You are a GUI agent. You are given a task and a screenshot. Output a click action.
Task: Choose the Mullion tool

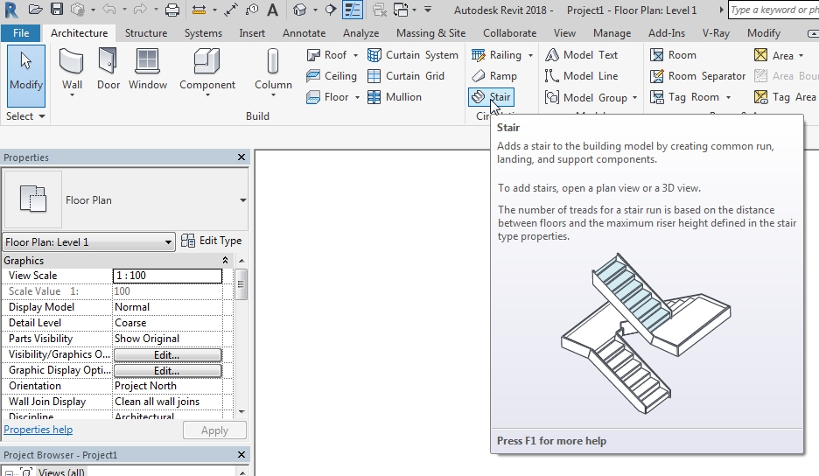(x=395, y=97)
